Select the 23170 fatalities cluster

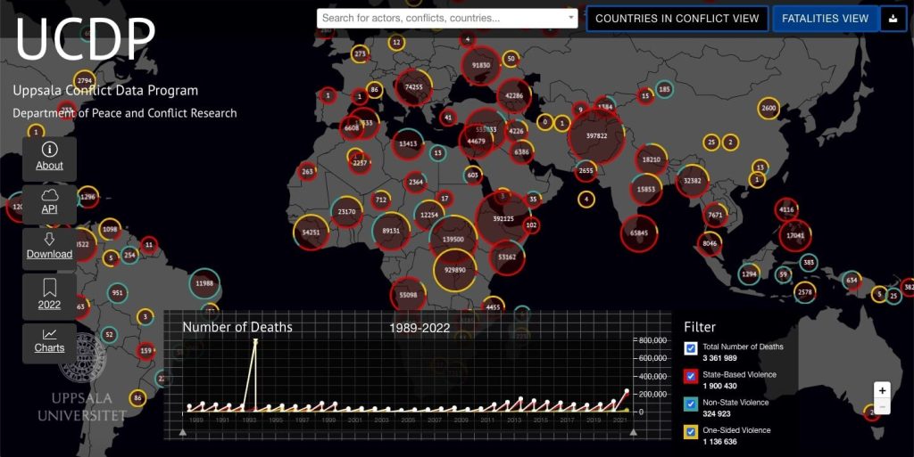click(x=346, y=212)
